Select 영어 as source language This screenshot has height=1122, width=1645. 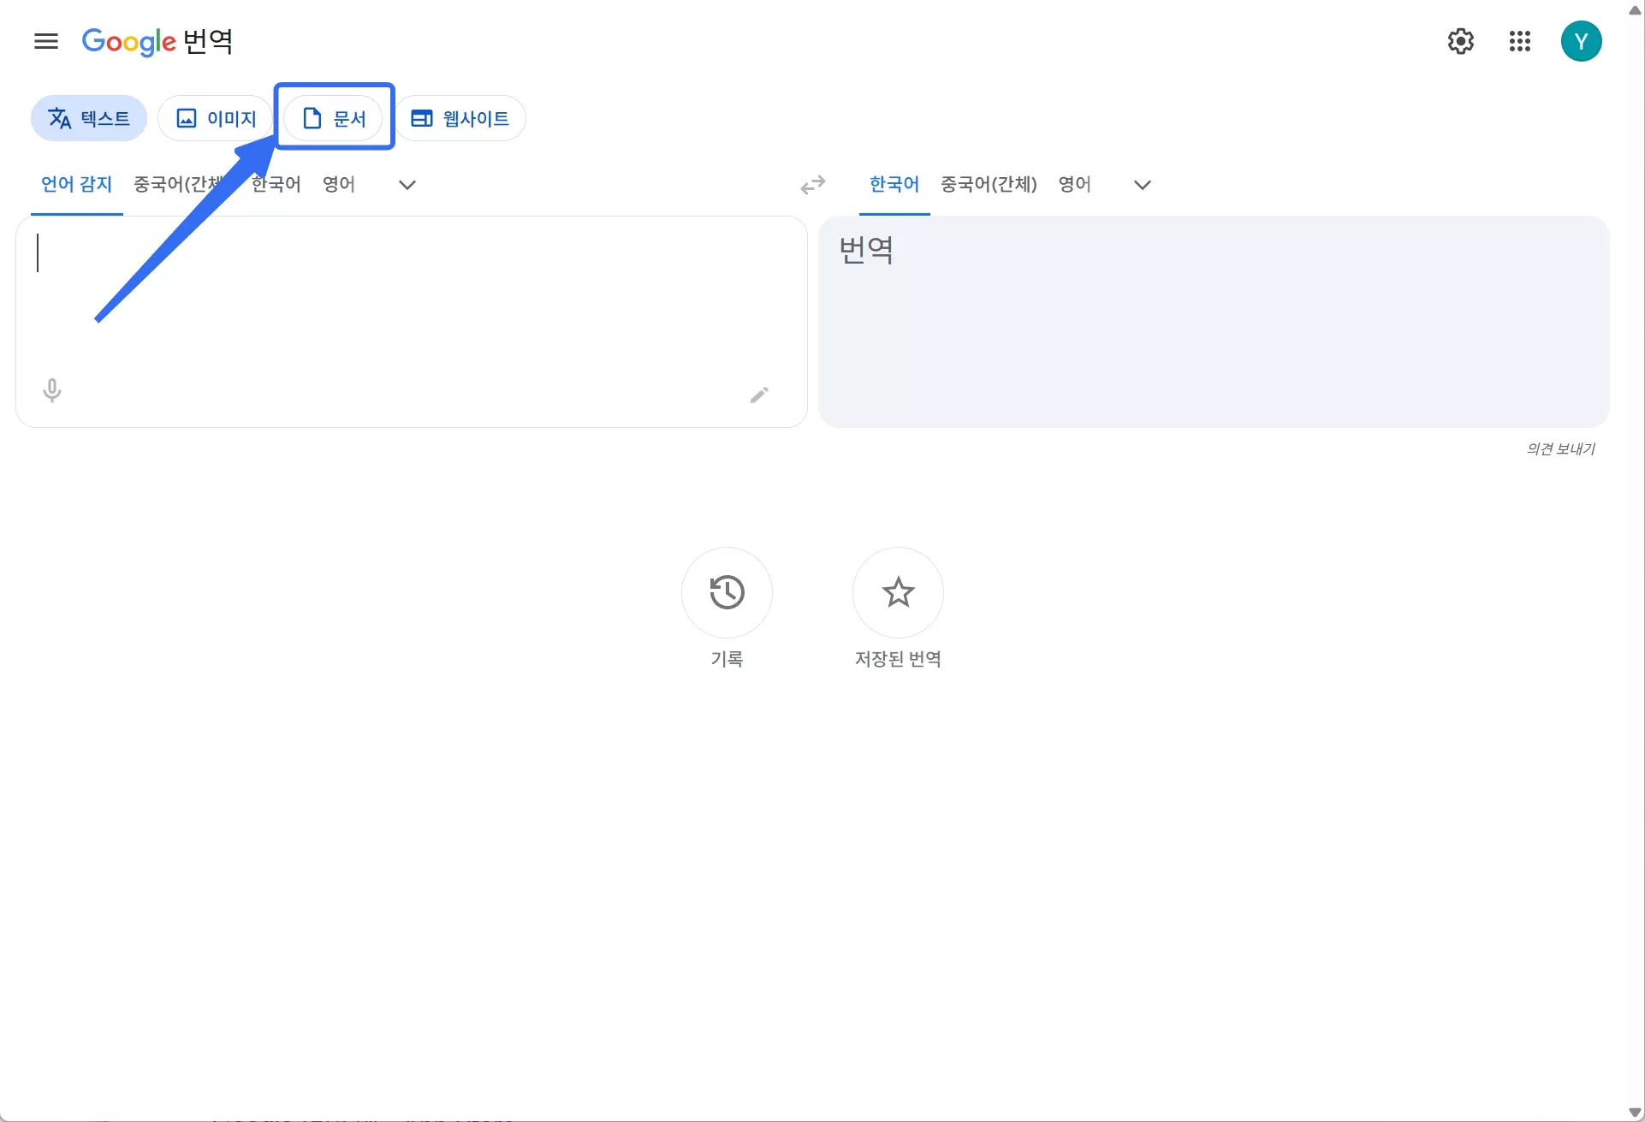(x=339, y=184)
